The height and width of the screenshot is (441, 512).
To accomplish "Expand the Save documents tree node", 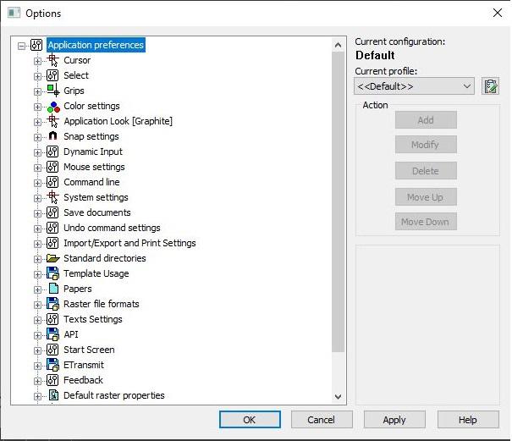I will 37,212.
